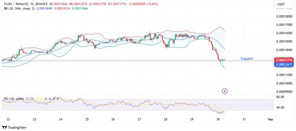Click date label 30 on time axis
This screenshot has height=131, width=296.
click(218, 119)
